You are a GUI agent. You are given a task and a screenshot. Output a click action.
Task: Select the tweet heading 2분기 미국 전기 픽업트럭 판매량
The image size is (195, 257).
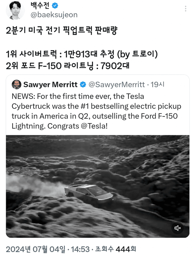point(62,31)
